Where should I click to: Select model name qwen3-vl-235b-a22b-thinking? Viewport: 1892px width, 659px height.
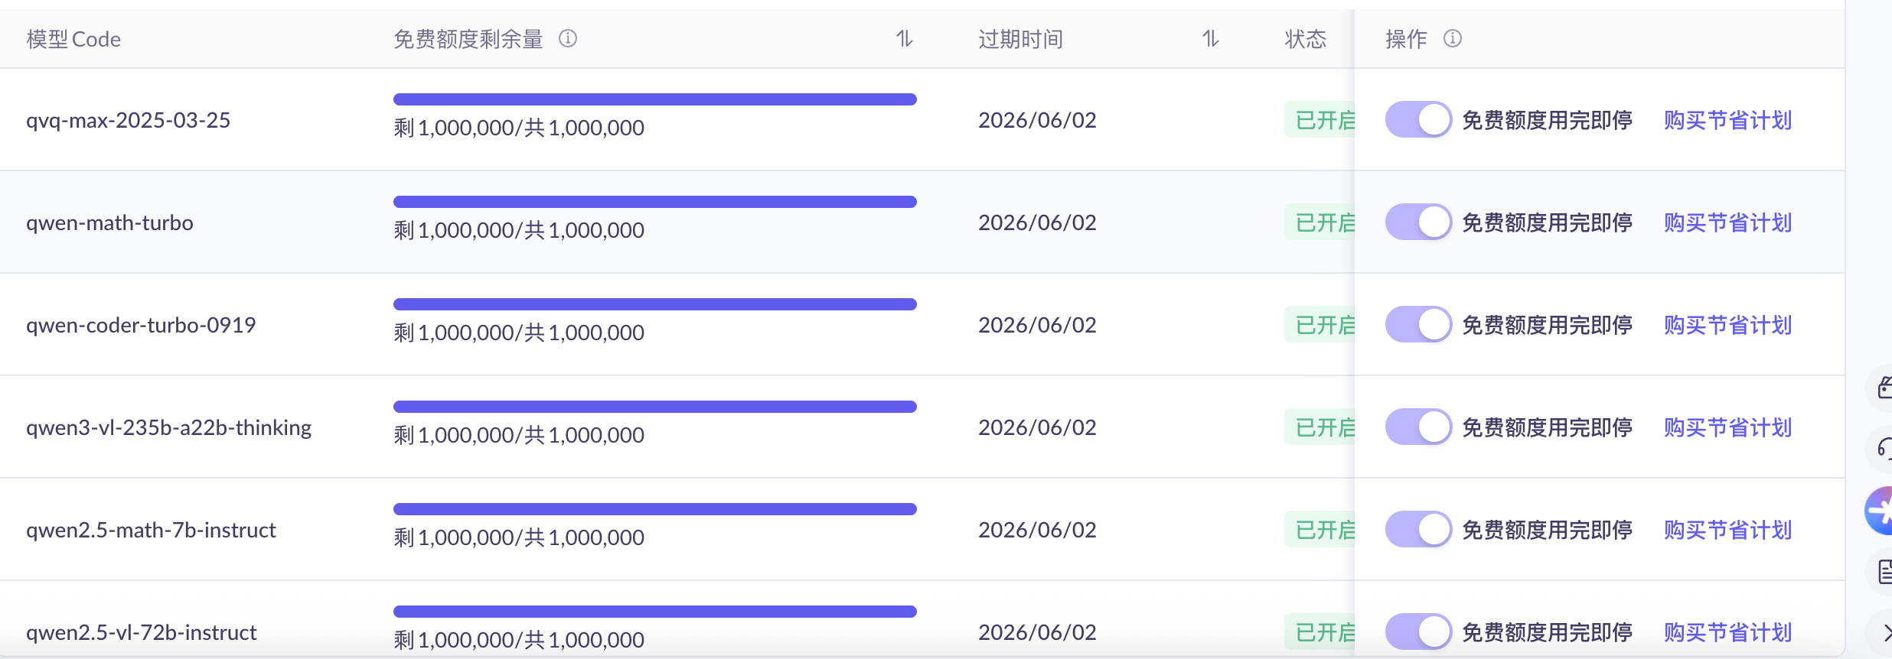point(168,427)
